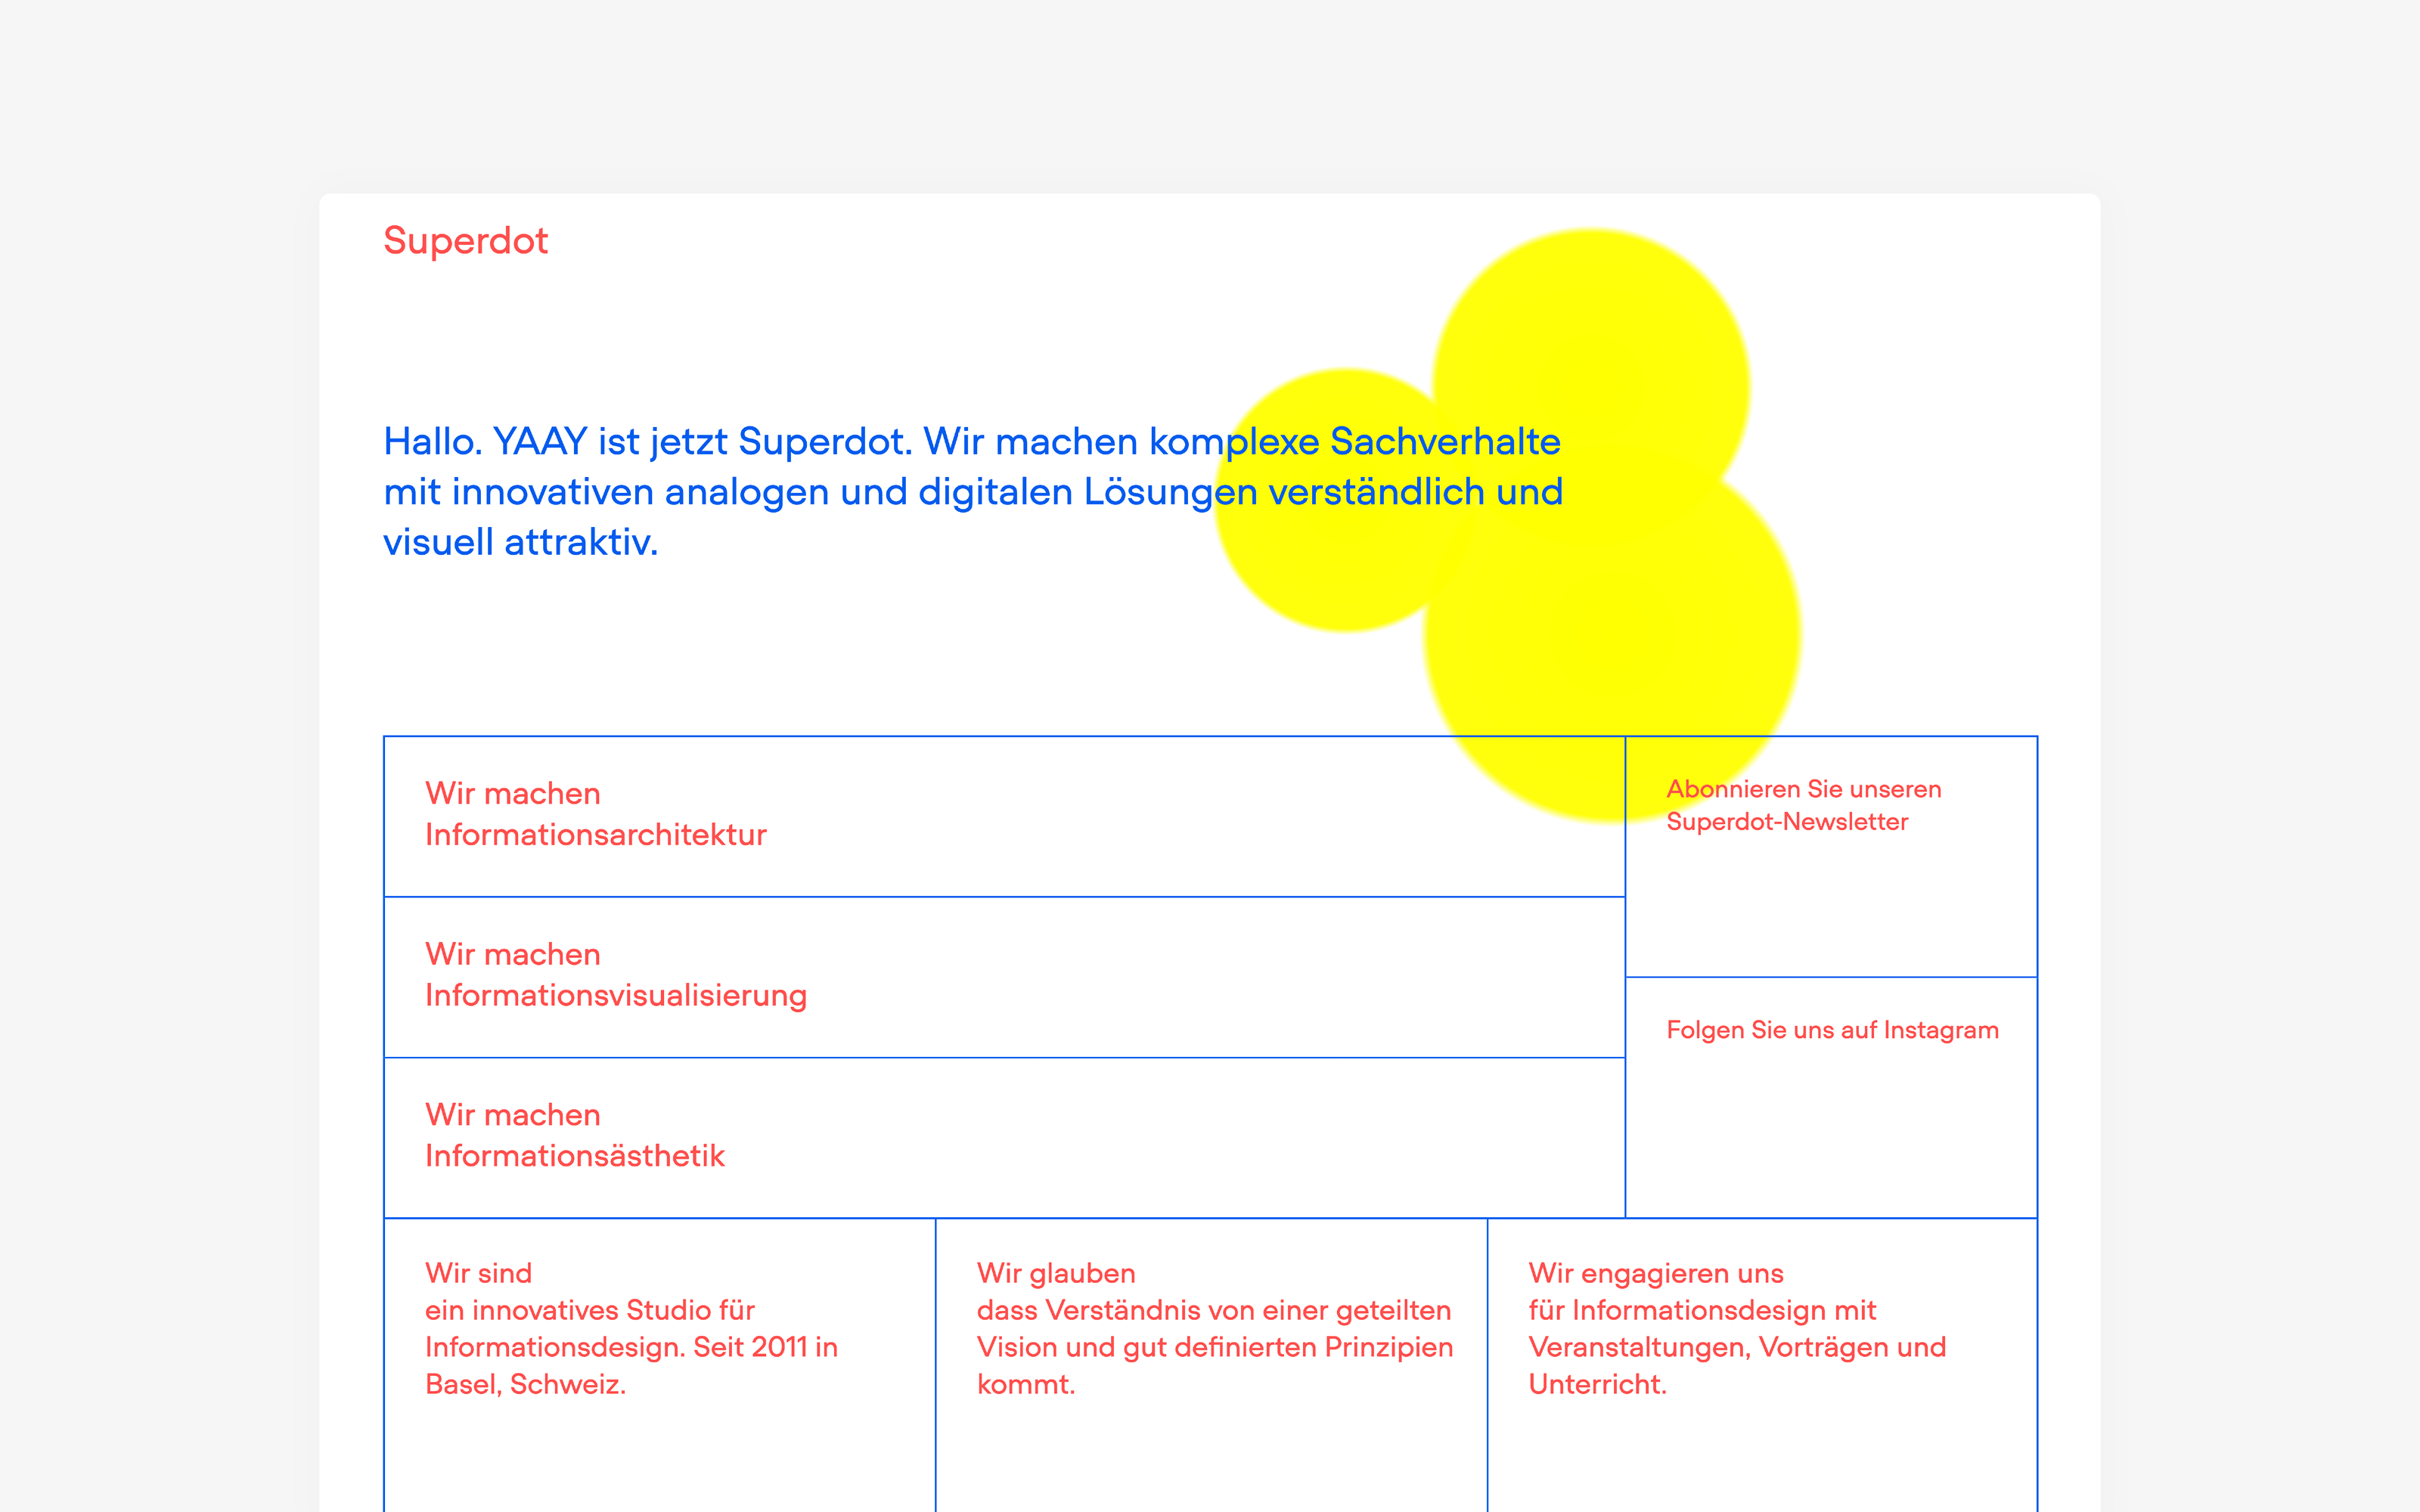Click Abonnieren Sie unseren Superdot-Newsletter
2420x1512 pixels.
click(1802, 804)
